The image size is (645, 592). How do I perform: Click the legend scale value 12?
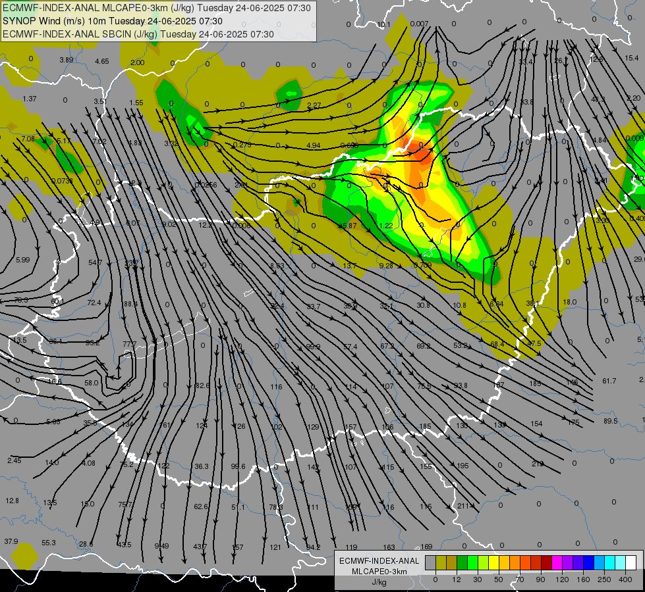(x=457, y=580)
